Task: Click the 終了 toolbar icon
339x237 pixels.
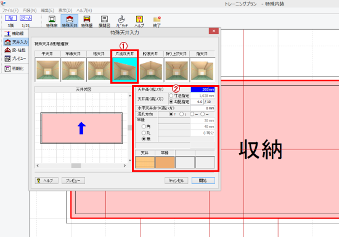Action: [157, 19]
